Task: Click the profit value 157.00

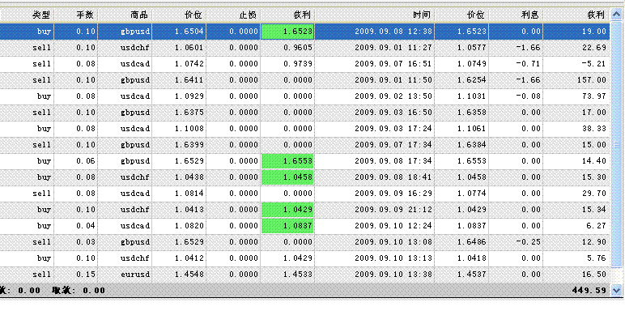Action: tap(592, 80)
